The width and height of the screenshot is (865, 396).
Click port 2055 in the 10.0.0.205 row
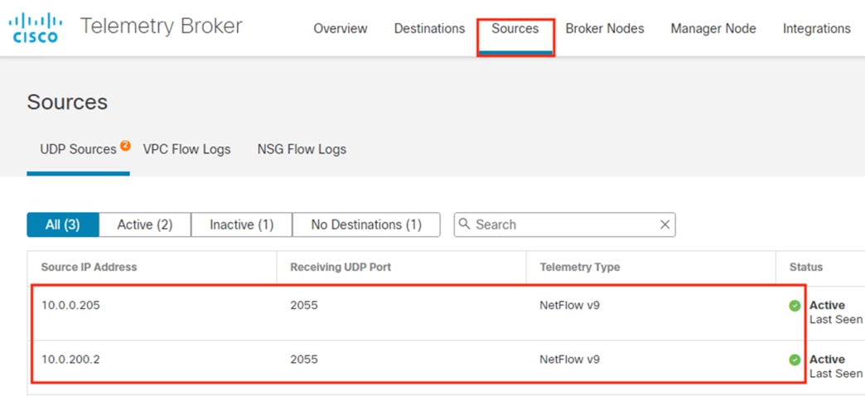[x=304, y=305]
